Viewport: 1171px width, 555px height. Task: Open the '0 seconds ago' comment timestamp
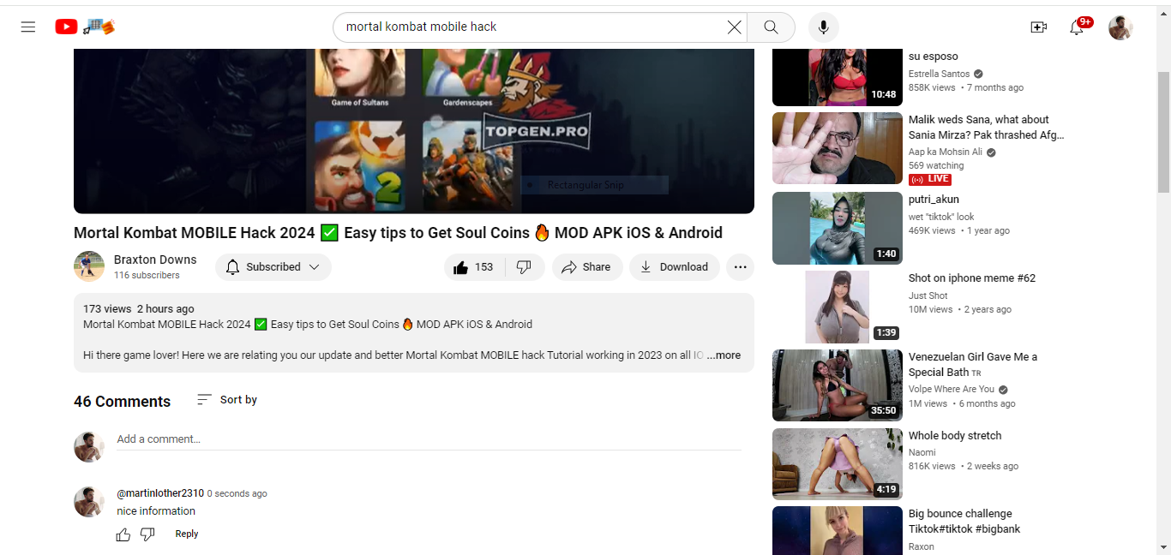tap(237, 494)
